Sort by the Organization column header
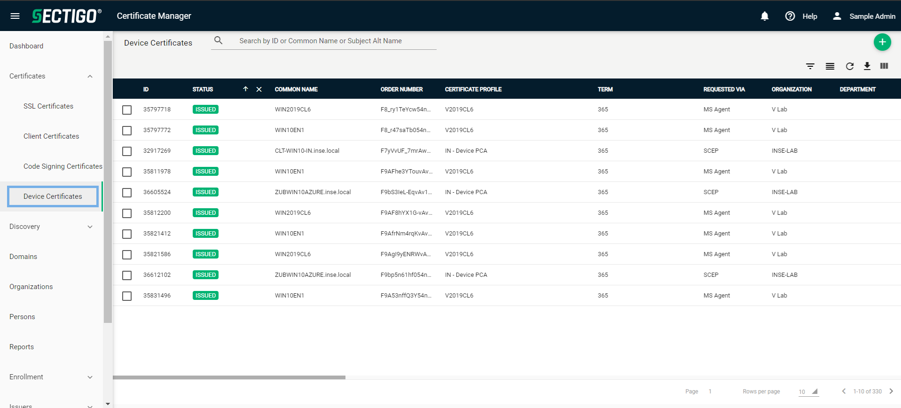Image resolution: width=901 pixels, height=408 pixels. pyautogui.click(x=791, y=89)
